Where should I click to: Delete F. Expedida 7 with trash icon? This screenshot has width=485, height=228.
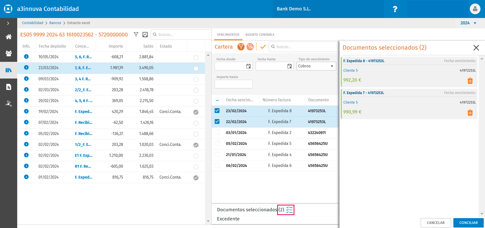pos(470,112)
